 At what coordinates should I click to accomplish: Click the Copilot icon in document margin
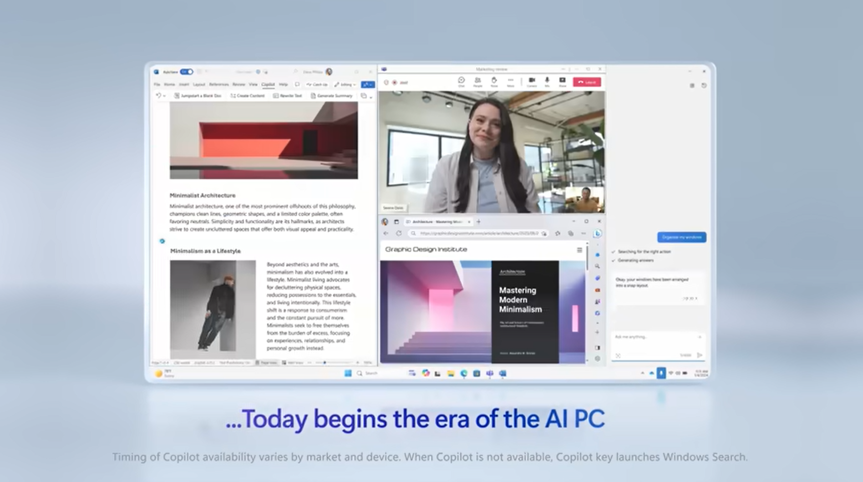162,241
